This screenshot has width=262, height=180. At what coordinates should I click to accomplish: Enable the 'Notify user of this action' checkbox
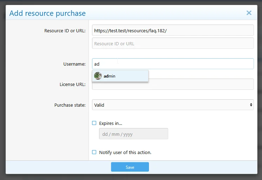(x=94, y=152)
